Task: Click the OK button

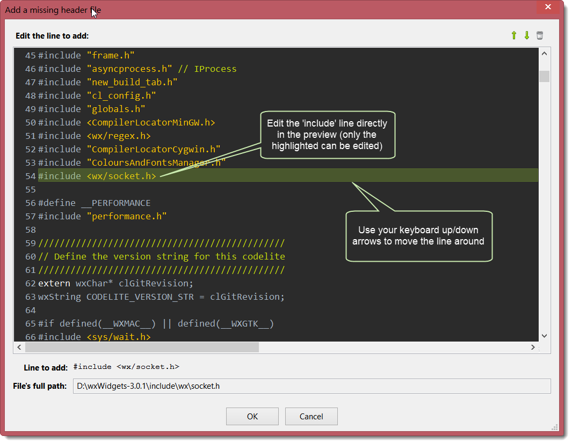Action: click(x=252, y=416)
